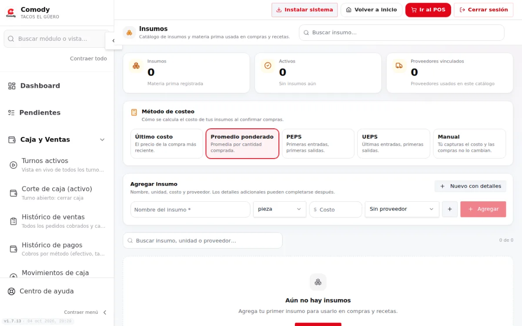The height and width of the screenshot is (326, 522).
Task: Click the Activos check-circle icon
Action: [268, 66]
